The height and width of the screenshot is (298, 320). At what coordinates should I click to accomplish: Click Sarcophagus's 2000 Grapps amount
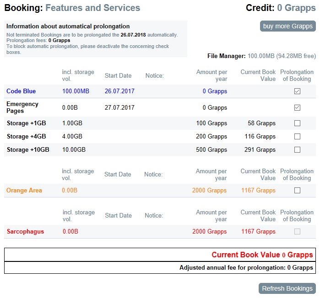point(210,232)
